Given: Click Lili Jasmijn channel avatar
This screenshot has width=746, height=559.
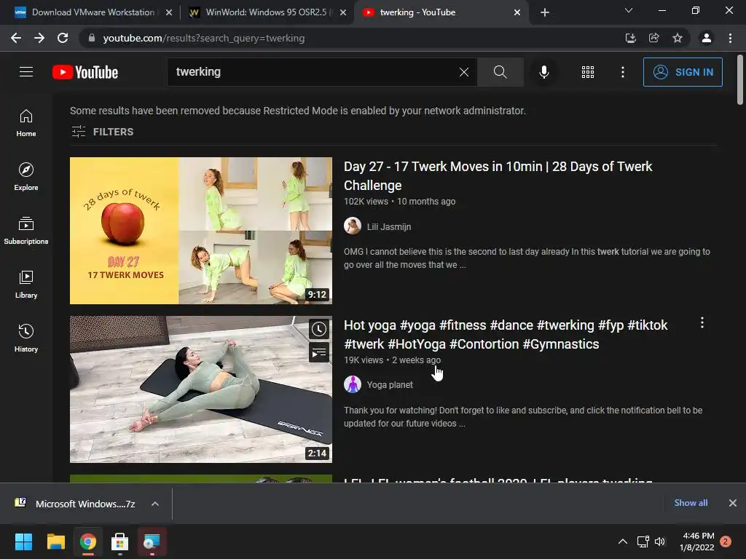Looking at the screenshot, I should 353,226.
